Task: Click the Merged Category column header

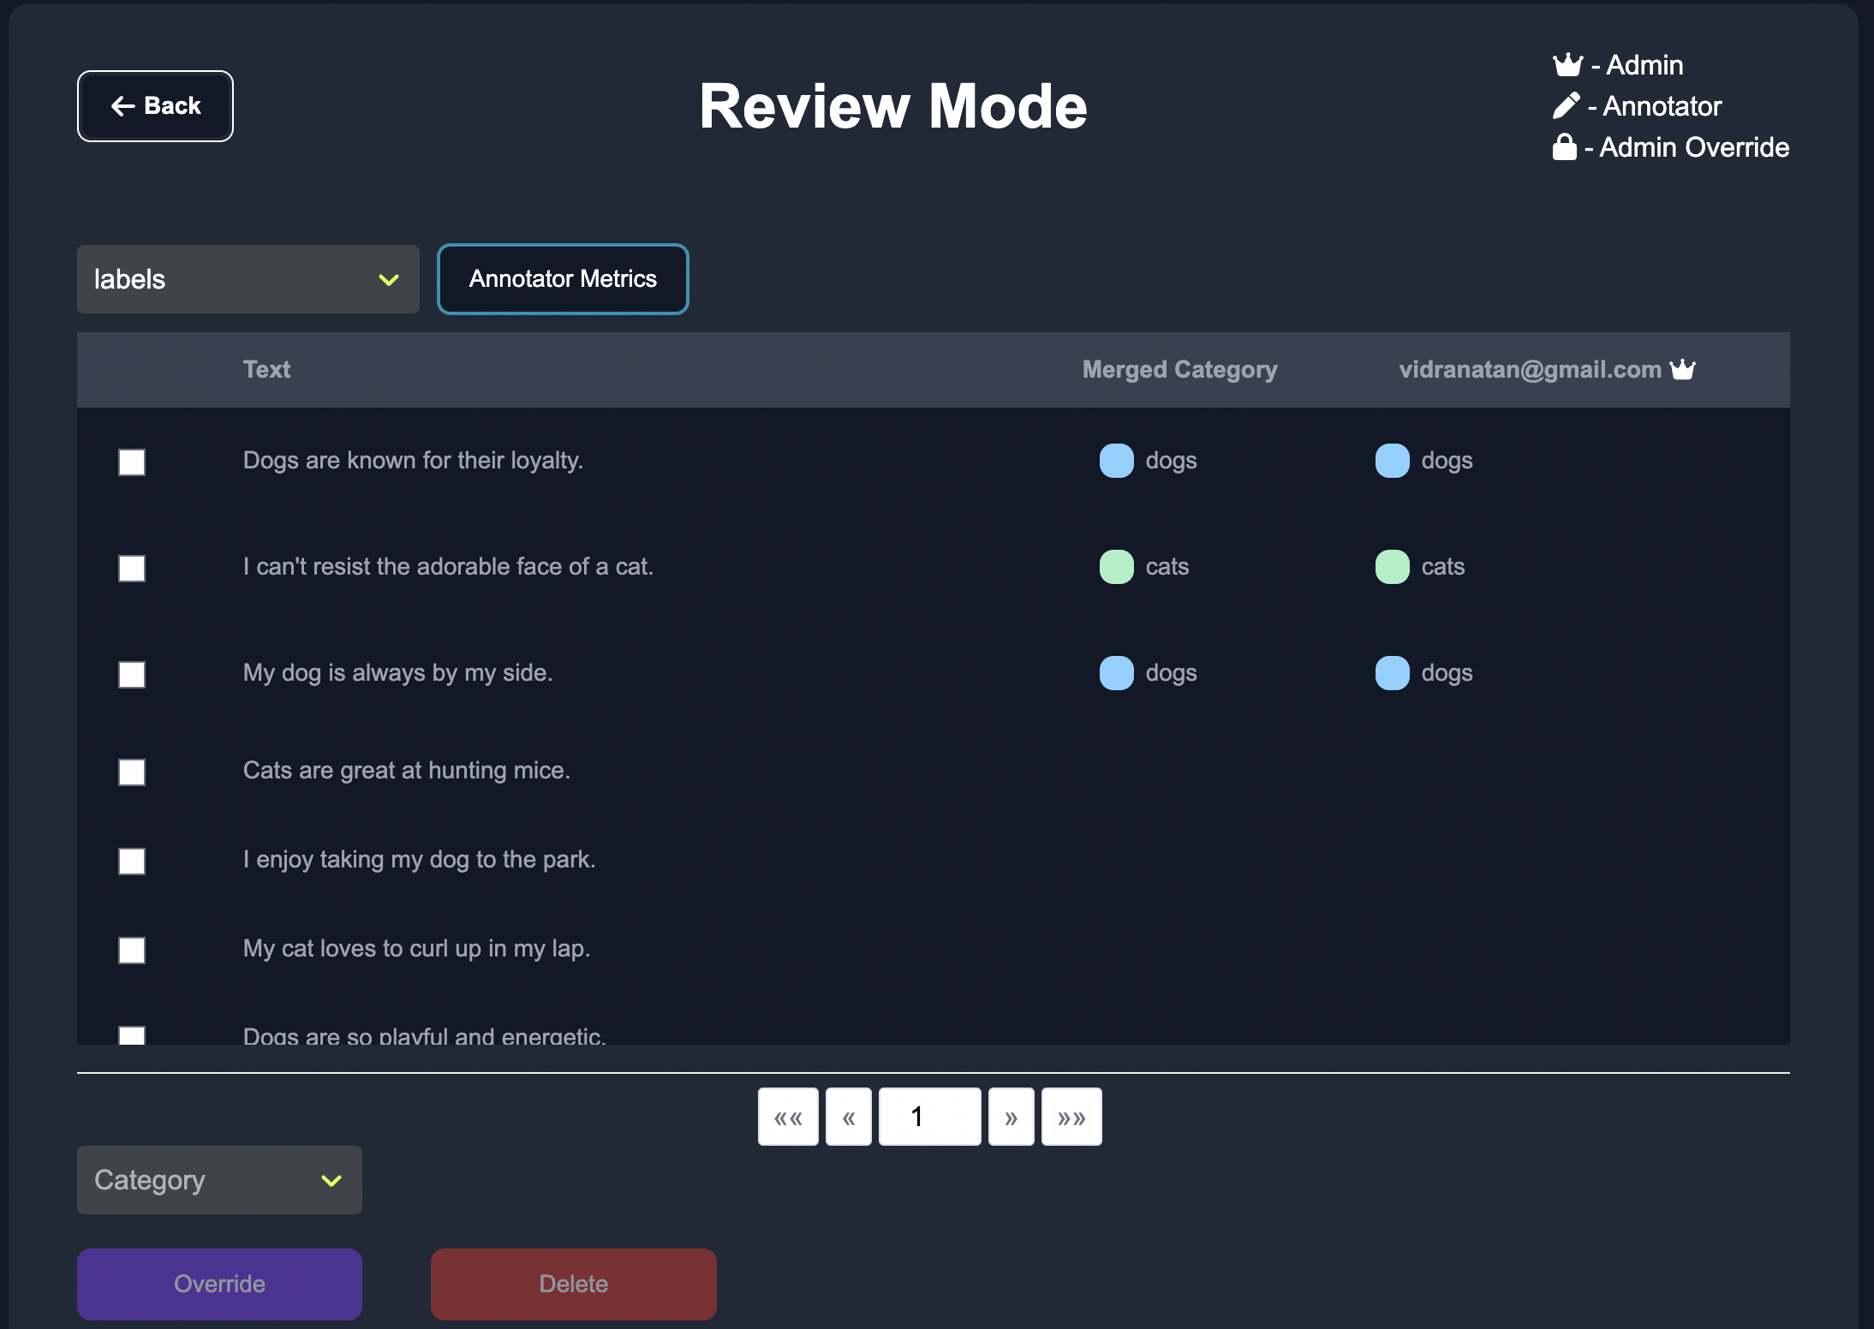Action: 1179,369
